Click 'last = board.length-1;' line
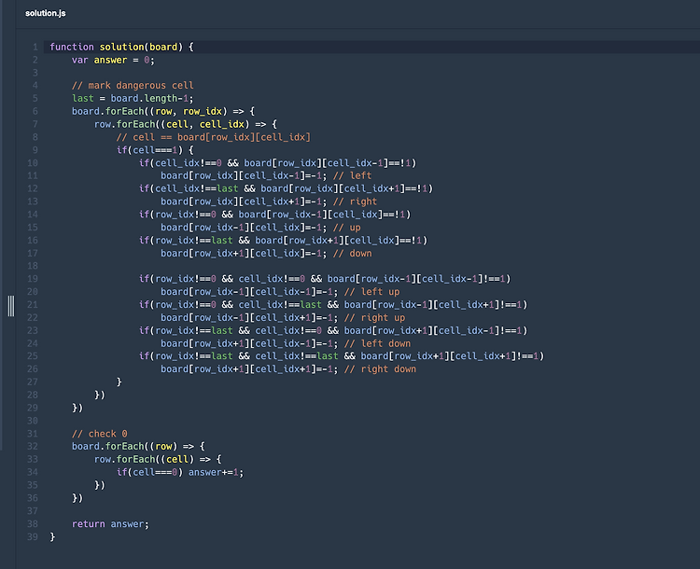This screenshot has height=569, width=700. tap(133, 99)
